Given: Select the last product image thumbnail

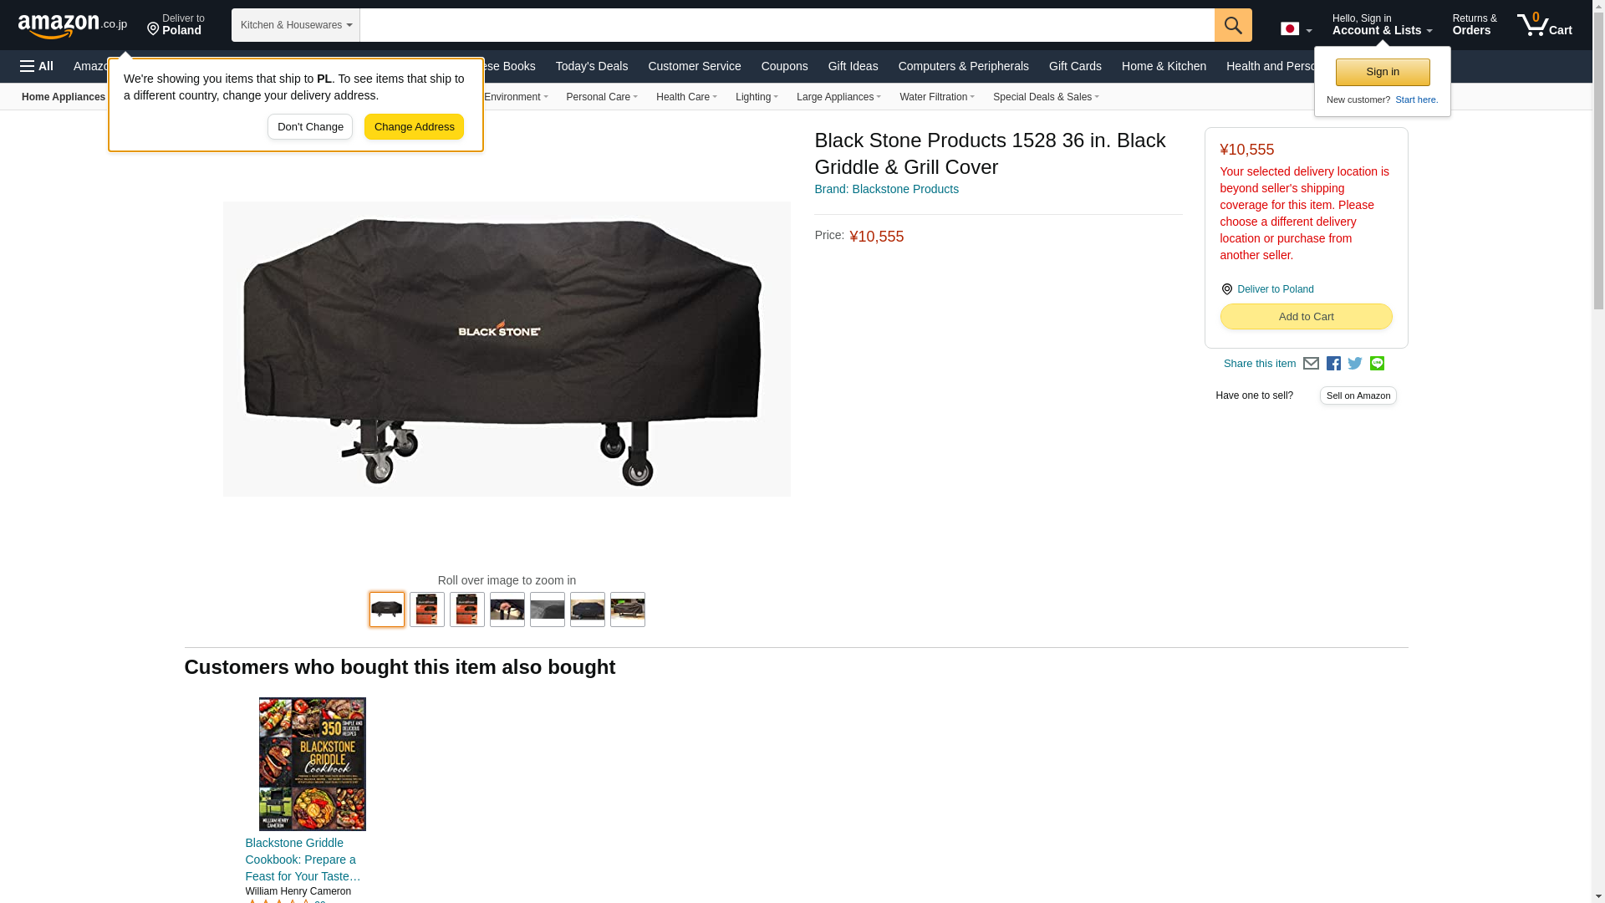Looking at the screenshot, I should pyautogui.click(x=628, y=610).
